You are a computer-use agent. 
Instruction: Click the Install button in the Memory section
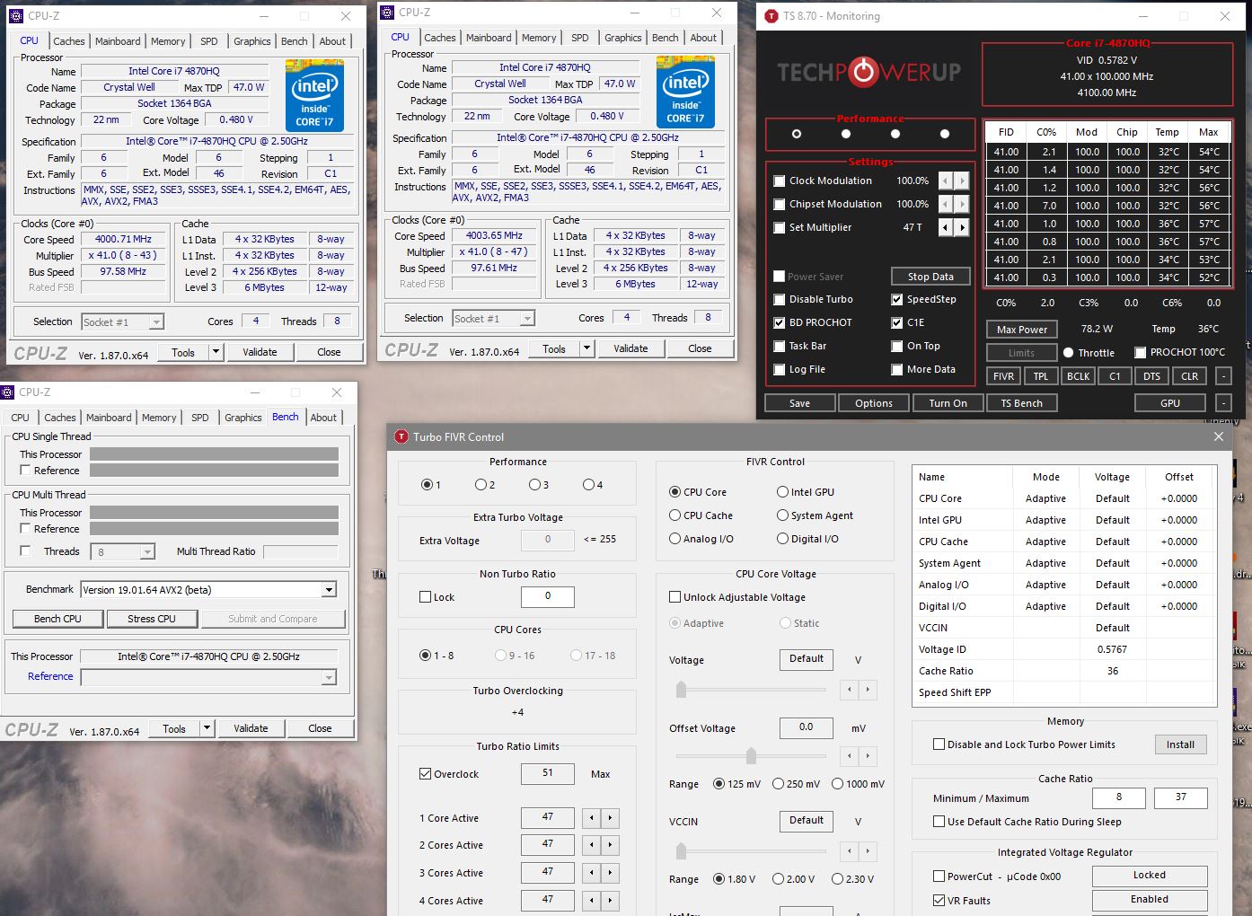click(1180, 744)
